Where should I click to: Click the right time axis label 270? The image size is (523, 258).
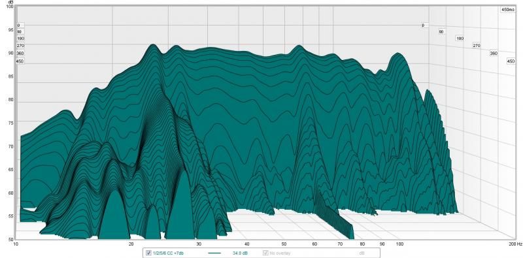477,46
